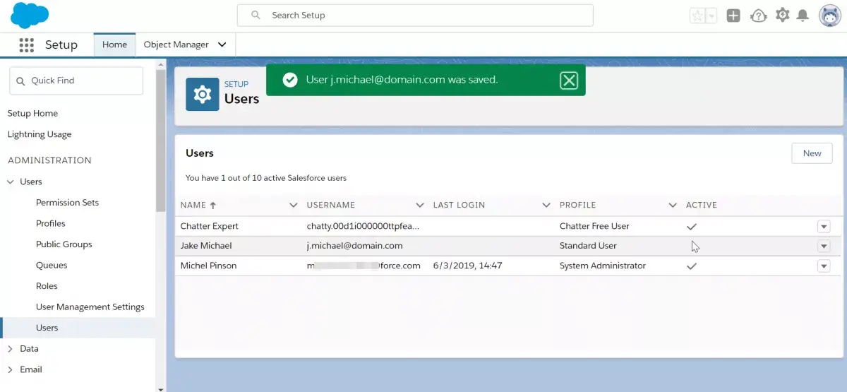Click the New user button

[812, 153]
